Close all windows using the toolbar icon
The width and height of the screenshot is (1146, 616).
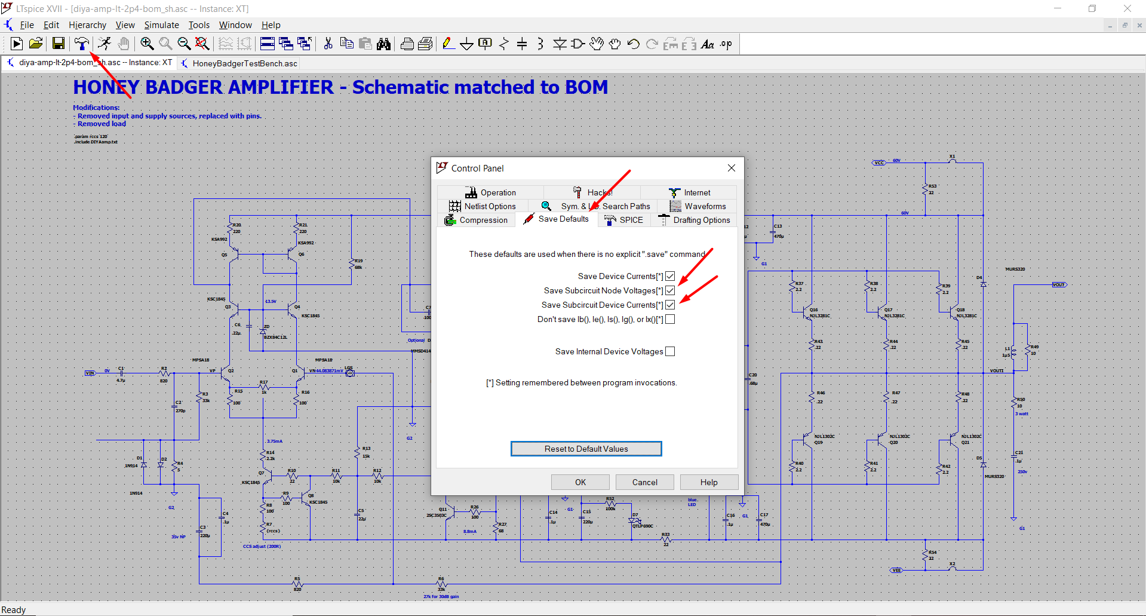[305, 44]
